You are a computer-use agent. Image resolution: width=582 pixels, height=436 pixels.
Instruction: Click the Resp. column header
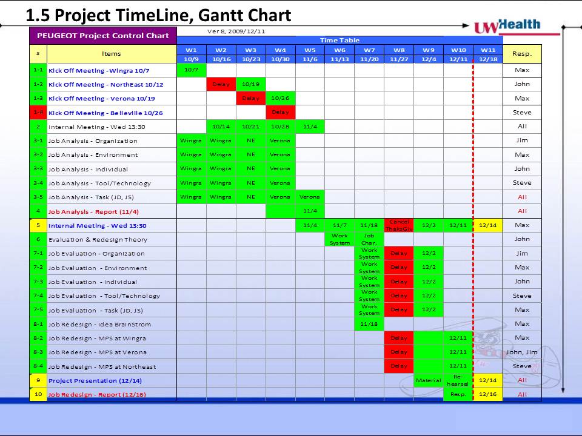pos(522,54)
